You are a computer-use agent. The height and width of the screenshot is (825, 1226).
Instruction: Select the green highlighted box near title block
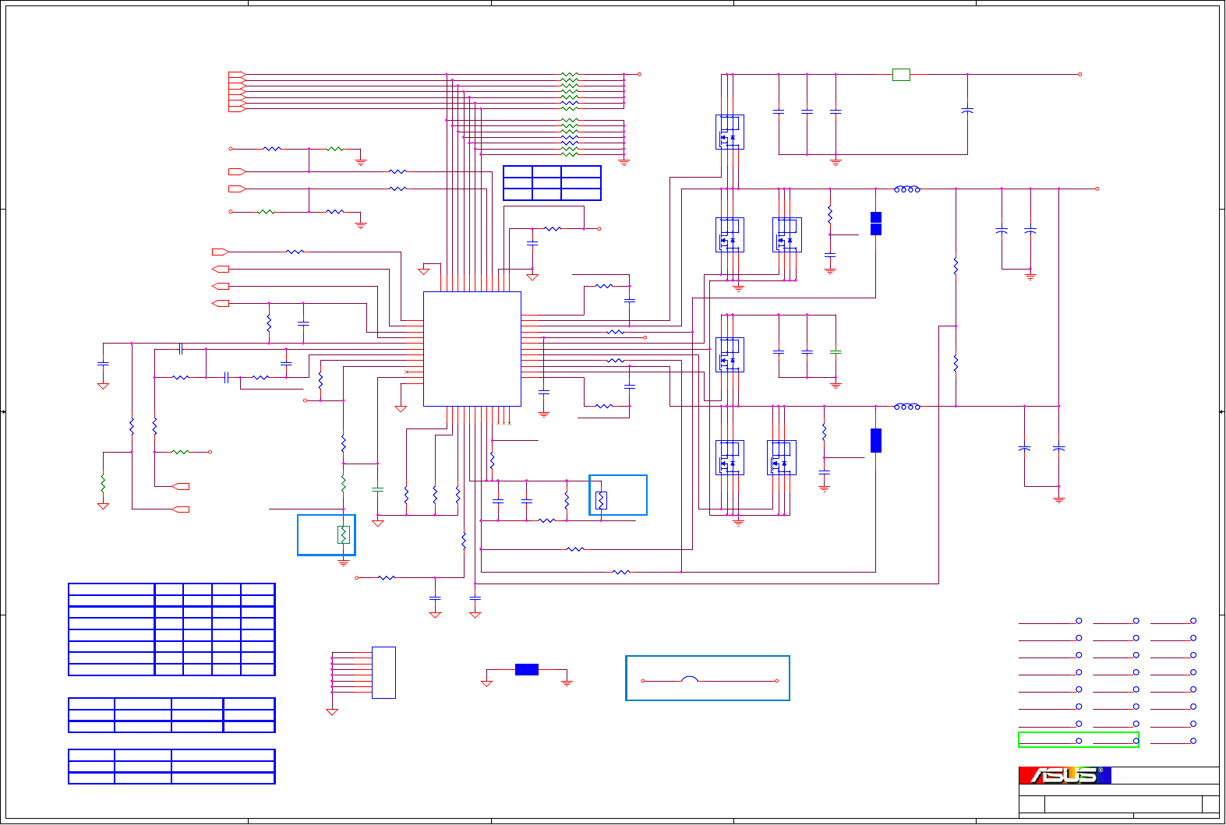[x=1078, y=740]
